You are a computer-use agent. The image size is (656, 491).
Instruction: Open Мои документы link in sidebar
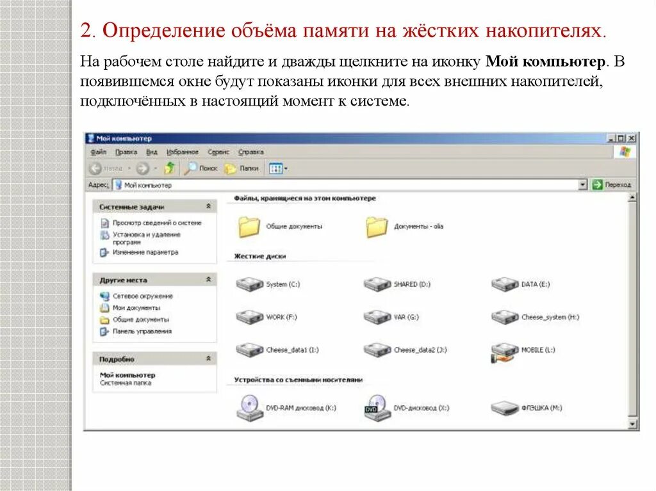(136, 308)
